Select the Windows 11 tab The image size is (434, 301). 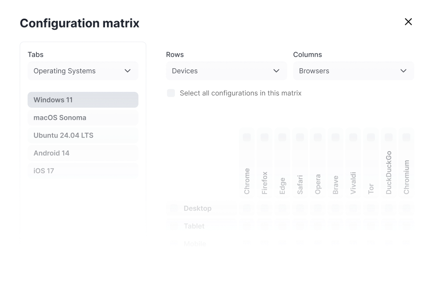tap(83, 100)
